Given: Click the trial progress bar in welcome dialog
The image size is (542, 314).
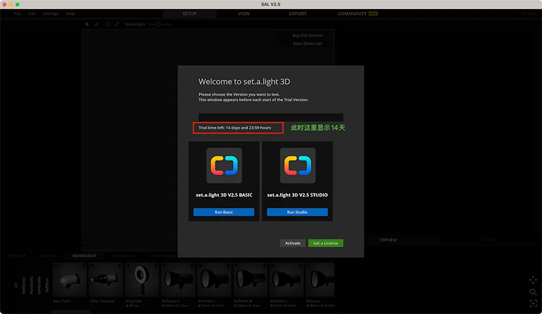Looking at the screenshot, I should [270, 118].
